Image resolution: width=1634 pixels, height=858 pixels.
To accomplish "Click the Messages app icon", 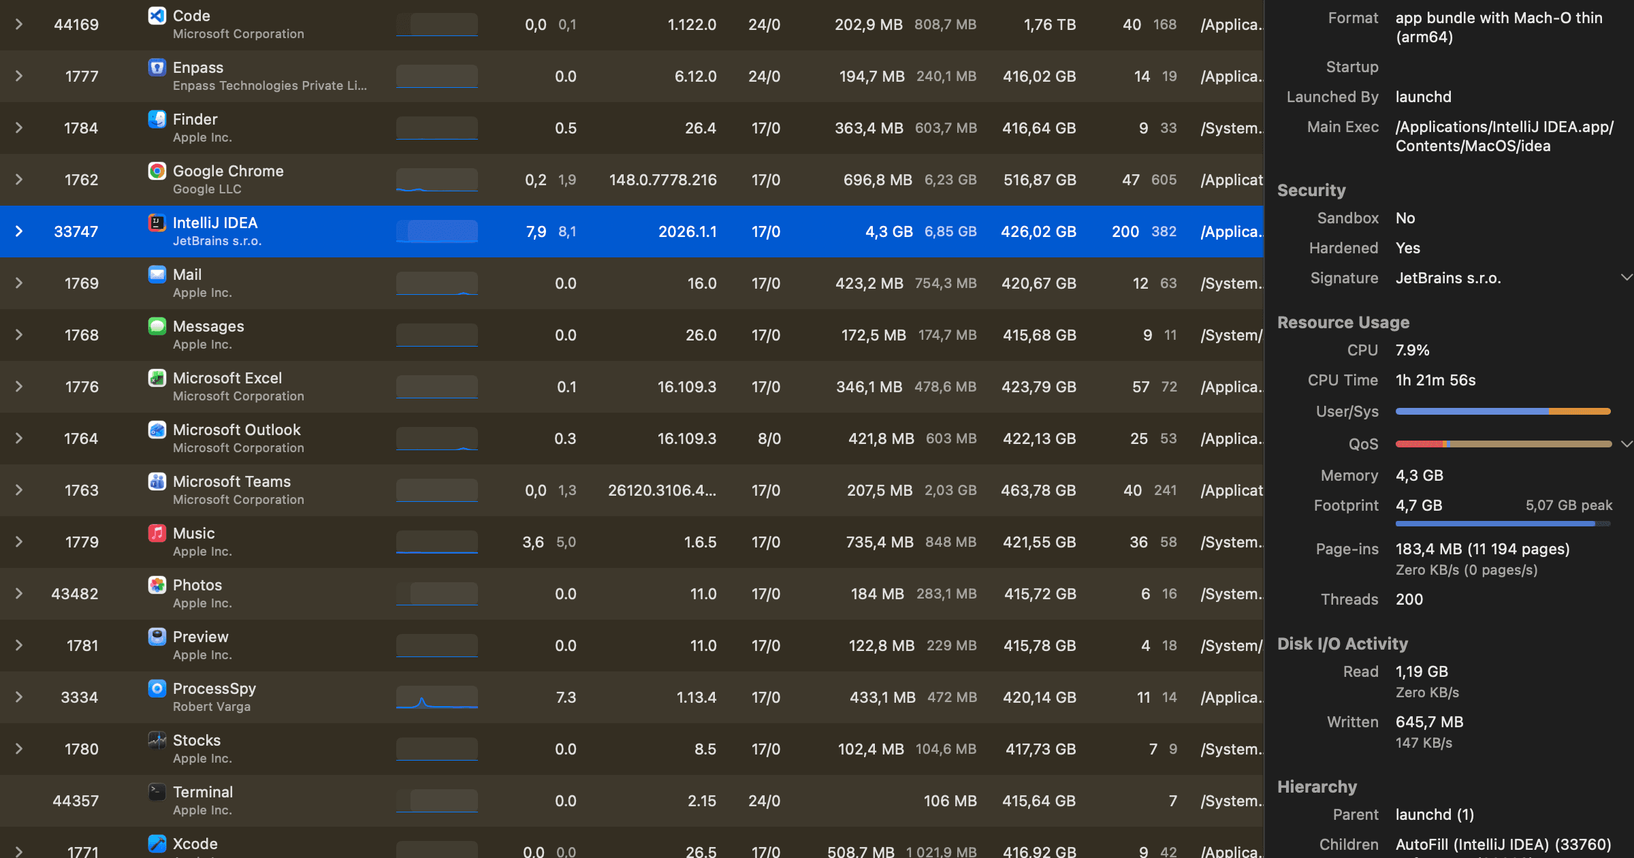I will [157, 326].
